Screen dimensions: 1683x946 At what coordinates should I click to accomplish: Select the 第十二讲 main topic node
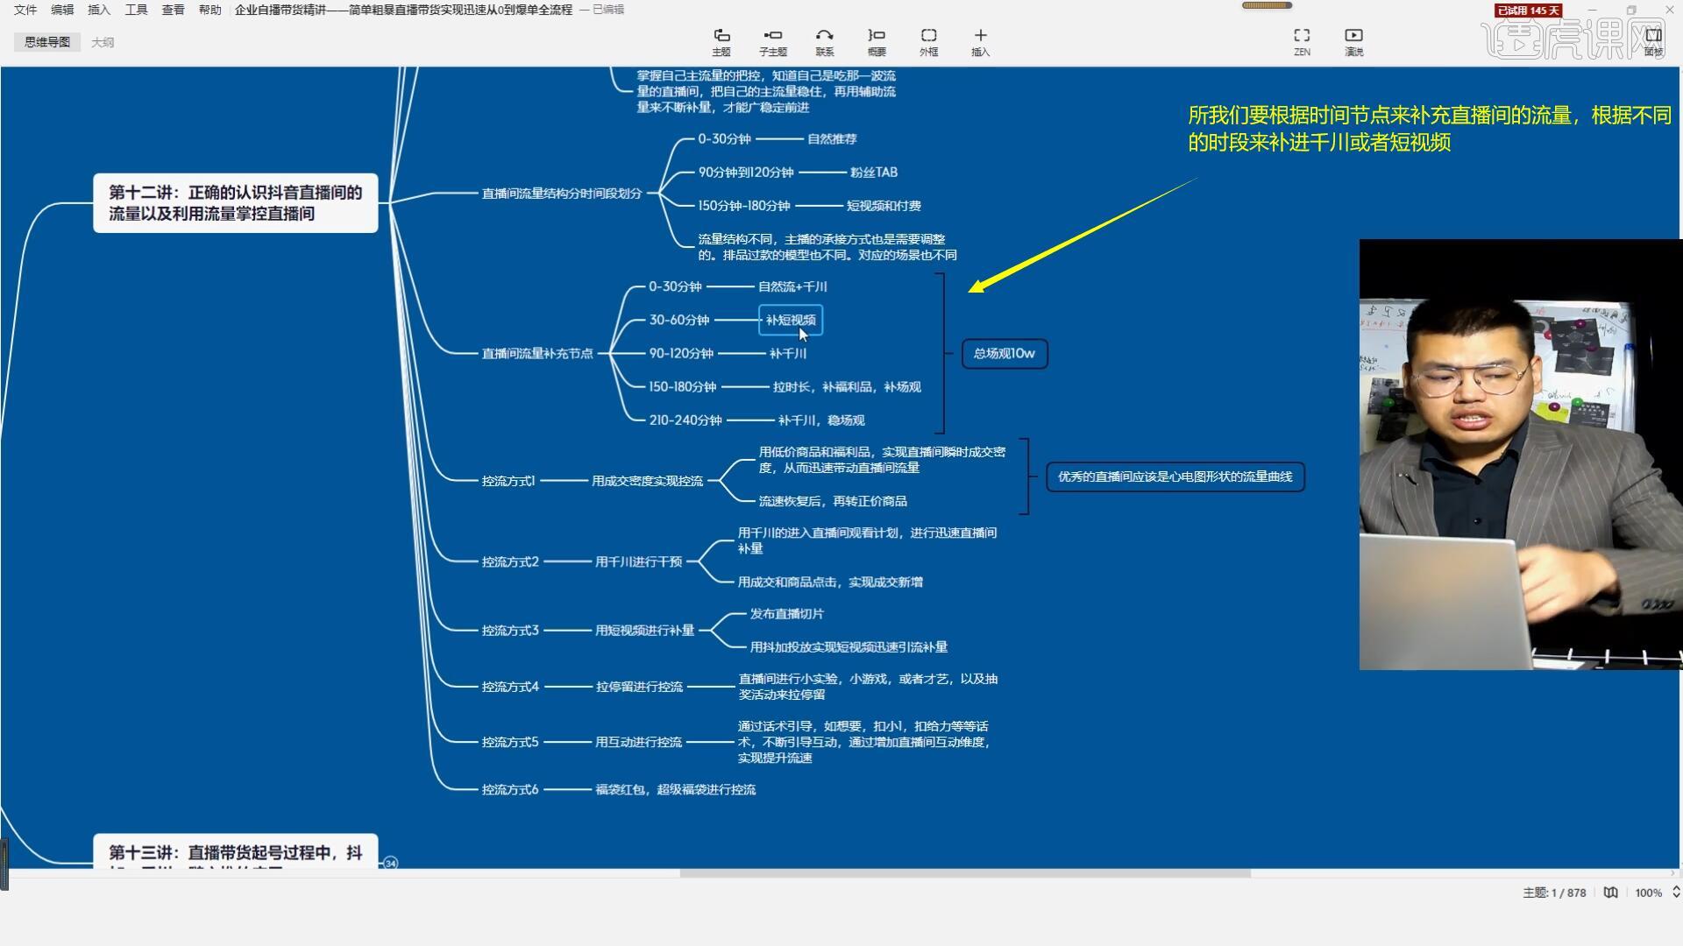tap(235, 203)
